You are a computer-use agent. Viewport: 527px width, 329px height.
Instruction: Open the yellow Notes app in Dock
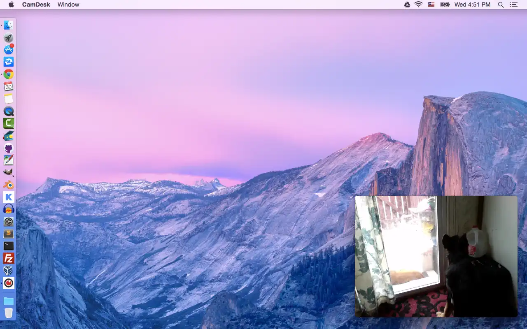coord(9,99)
